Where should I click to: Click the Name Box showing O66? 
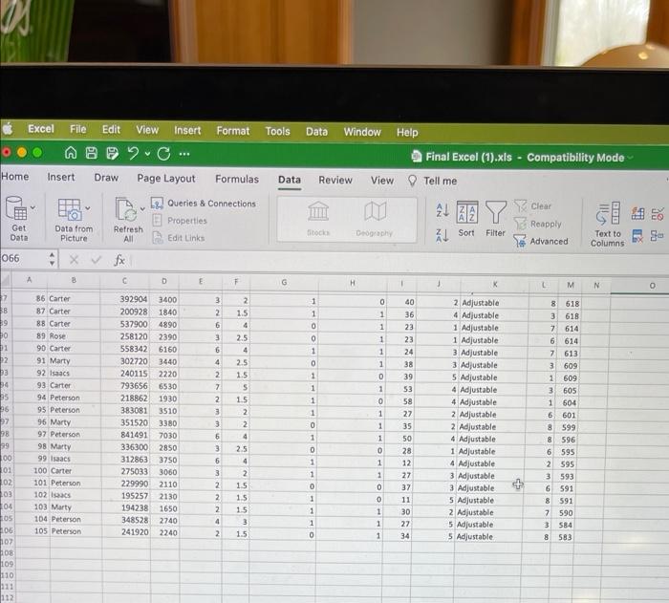coord(23,259)
